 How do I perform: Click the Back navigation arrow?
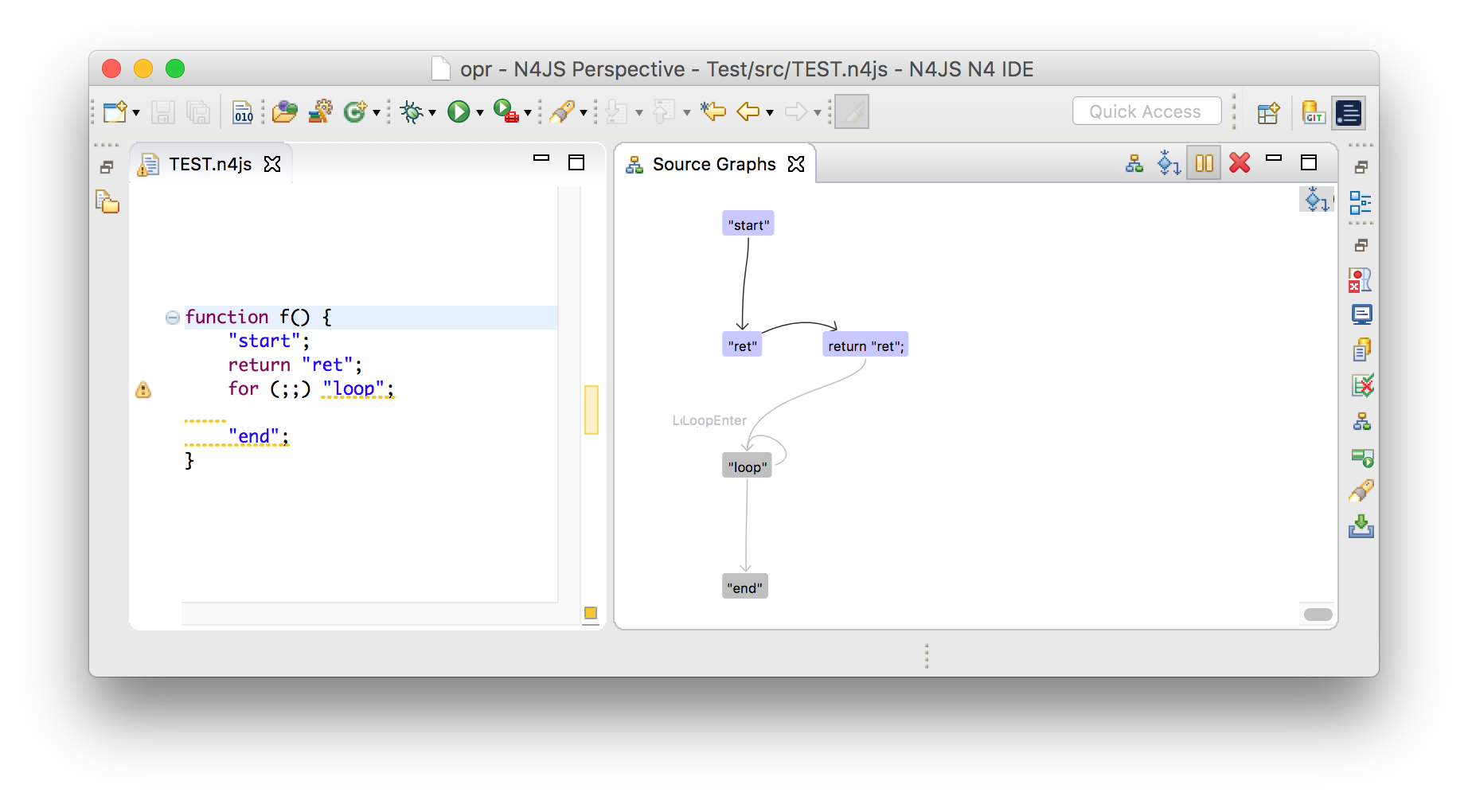748,112
